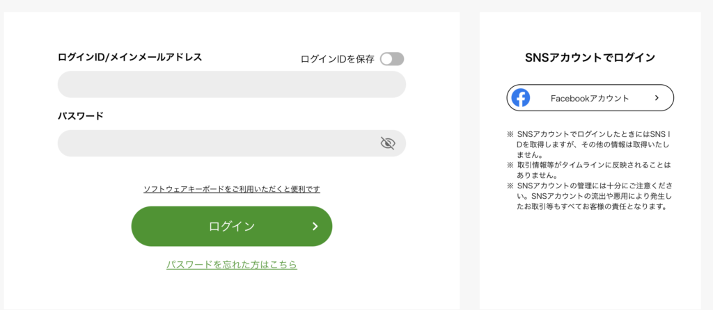Screen dimensions: 713x310
Task: Click the first ※ note marker
Action: (x=510, y=135)
